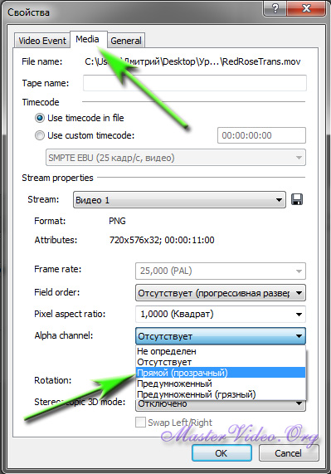Collapse the Alpha channel dropdown
This screenshot has height=474, width=331.
[221, 336]
